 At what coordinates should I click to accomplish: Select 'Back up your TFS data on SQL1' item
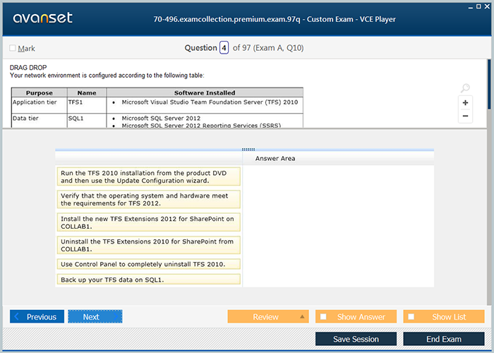coord(148,280)
